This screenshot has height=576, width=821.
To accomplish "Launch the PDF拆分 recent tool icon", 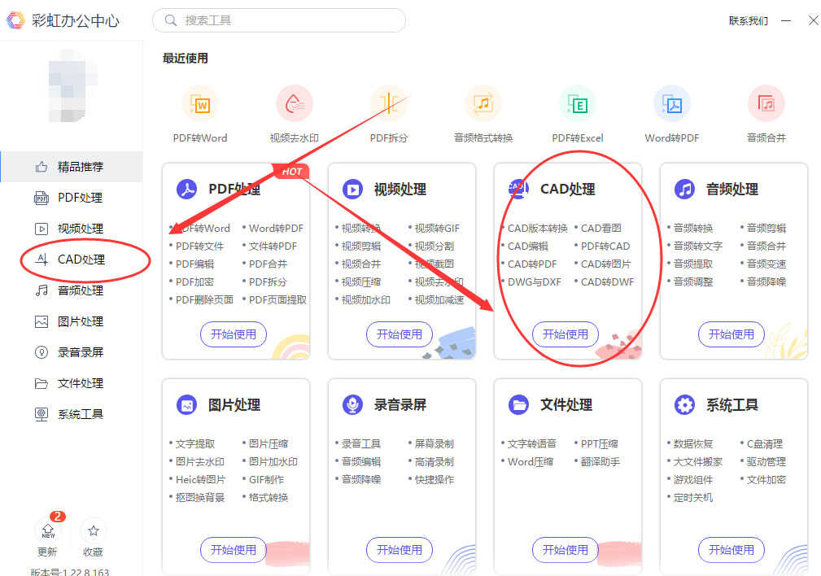I will pos(388,103).
